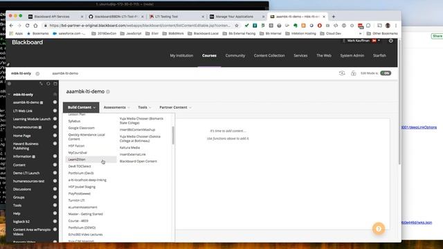Click the folder view icon in sidebar header
The width and height of the screenshot is (443, 249).
(55, 84)
